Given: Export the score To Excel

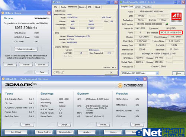Looking at the screenshot, I should pos(26,65).
